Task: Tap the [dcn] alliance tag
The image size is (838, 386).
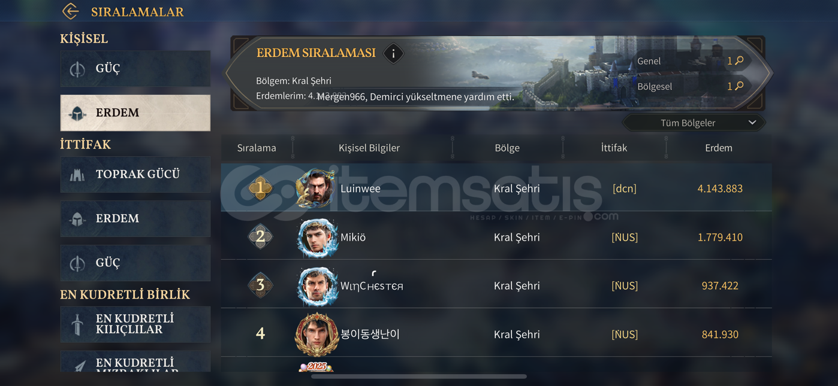Action: coord(625,189)
